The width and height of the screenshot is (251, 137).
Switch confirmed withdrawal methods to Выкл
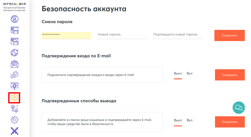(178, 120)
